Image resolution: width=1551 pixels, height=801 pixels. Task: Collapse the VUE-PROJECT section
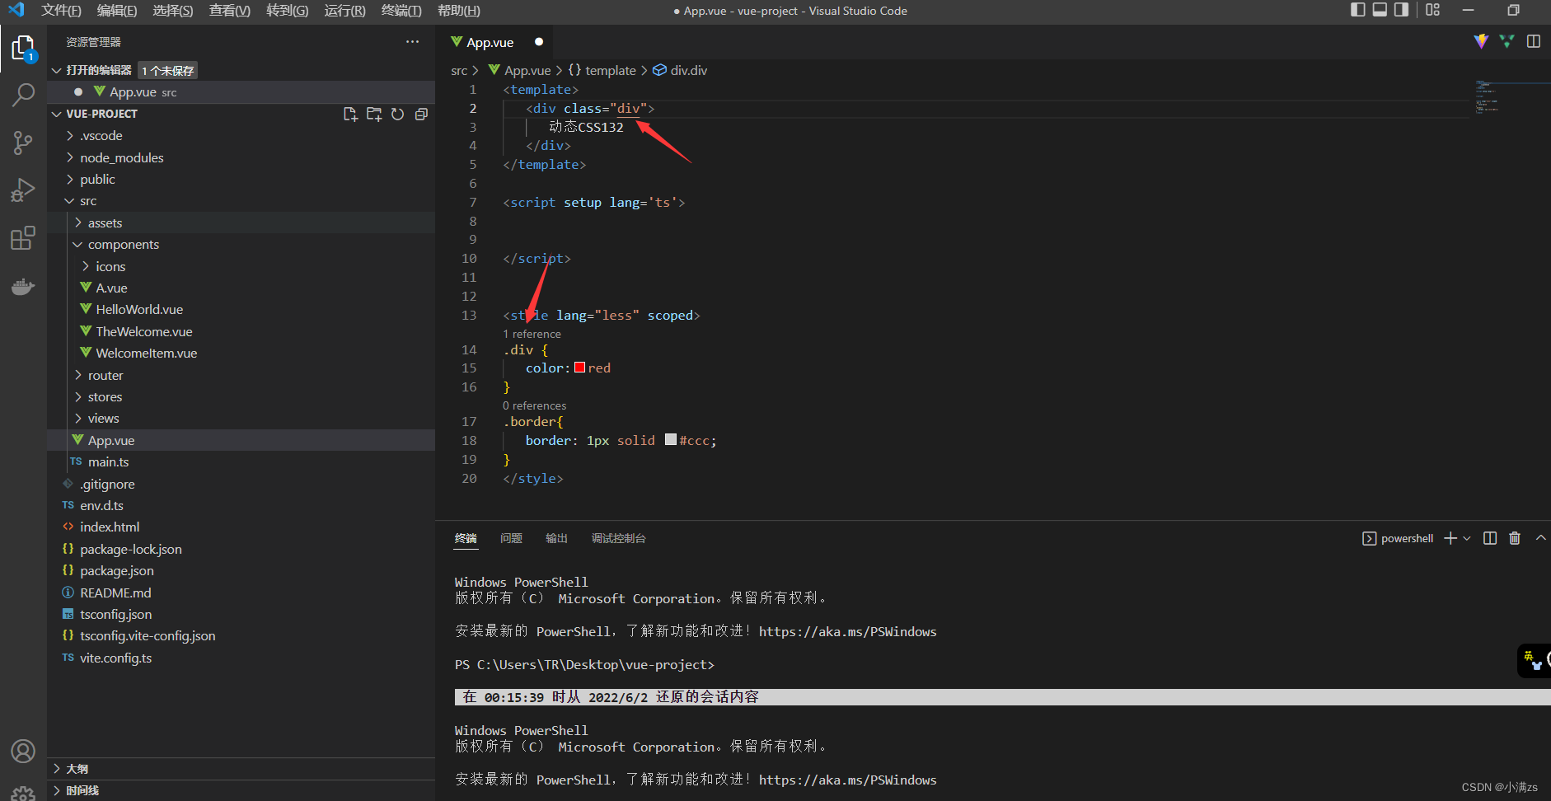[x=57, y=114]
